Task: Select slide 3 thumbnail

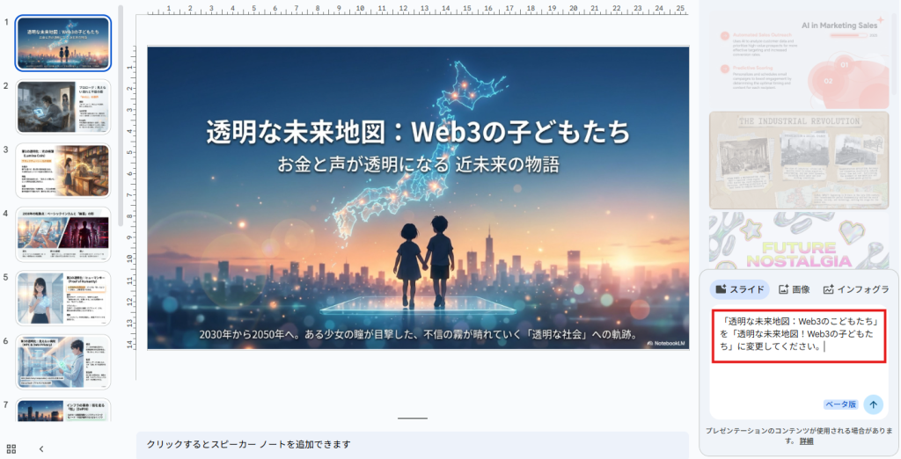Action: pos(63,171)
